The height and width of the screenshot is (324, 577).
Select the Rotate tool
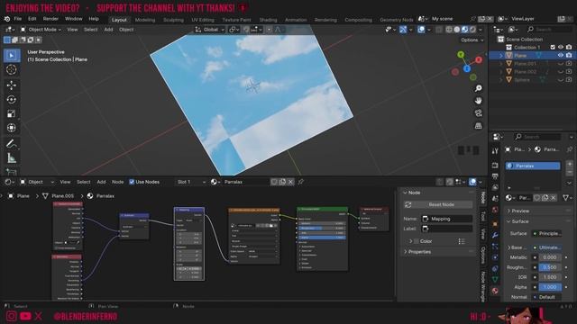click(12, 99)
